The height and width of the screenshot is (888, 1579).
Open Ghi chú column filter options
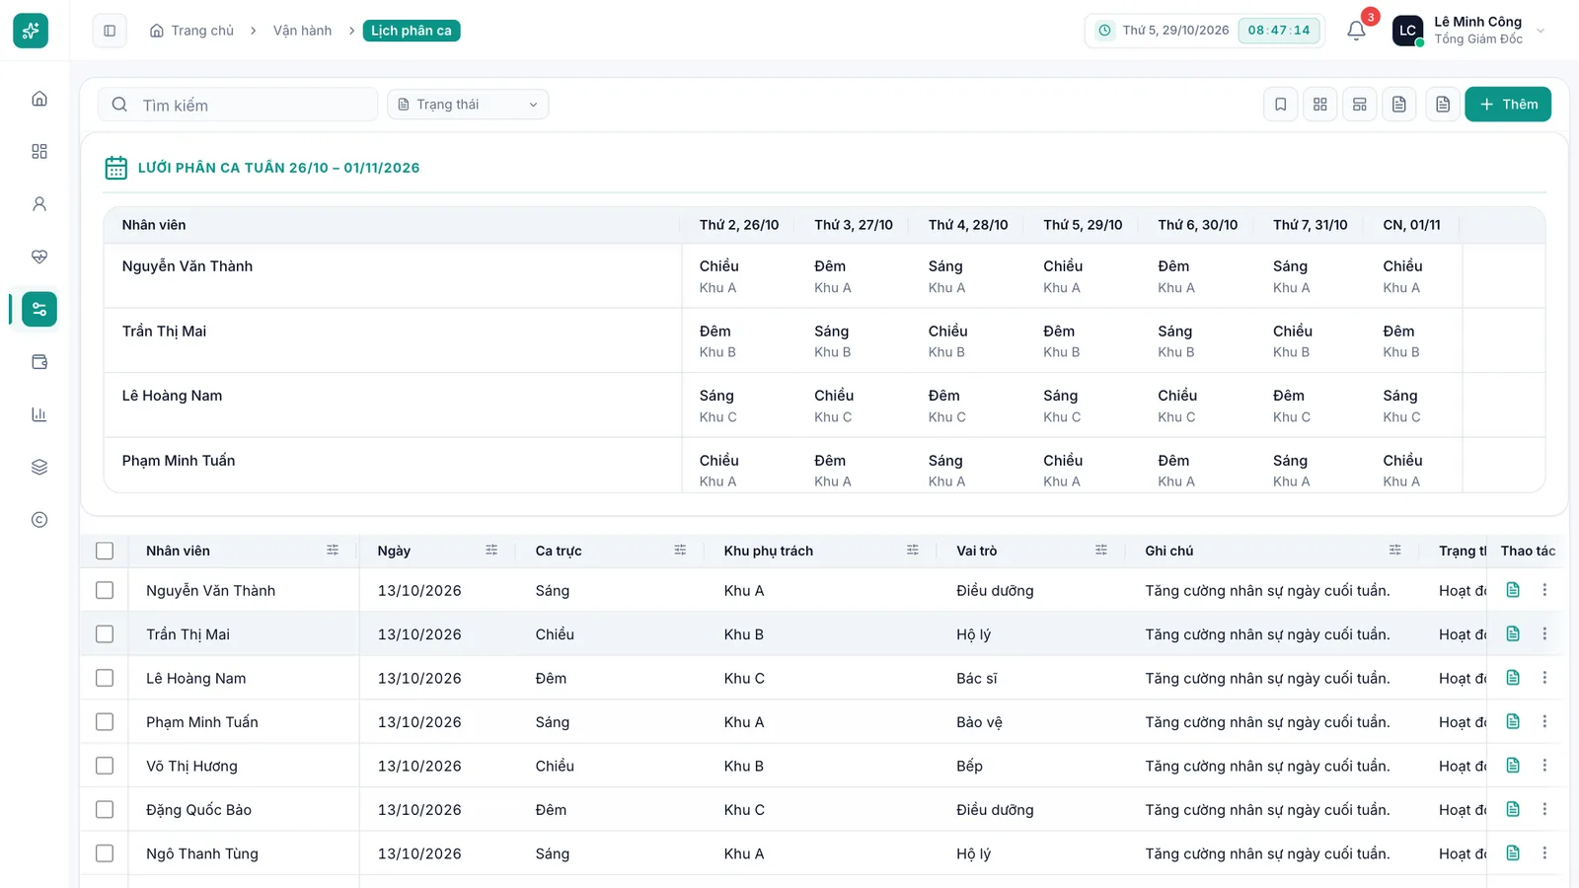tap(1394, 551)
